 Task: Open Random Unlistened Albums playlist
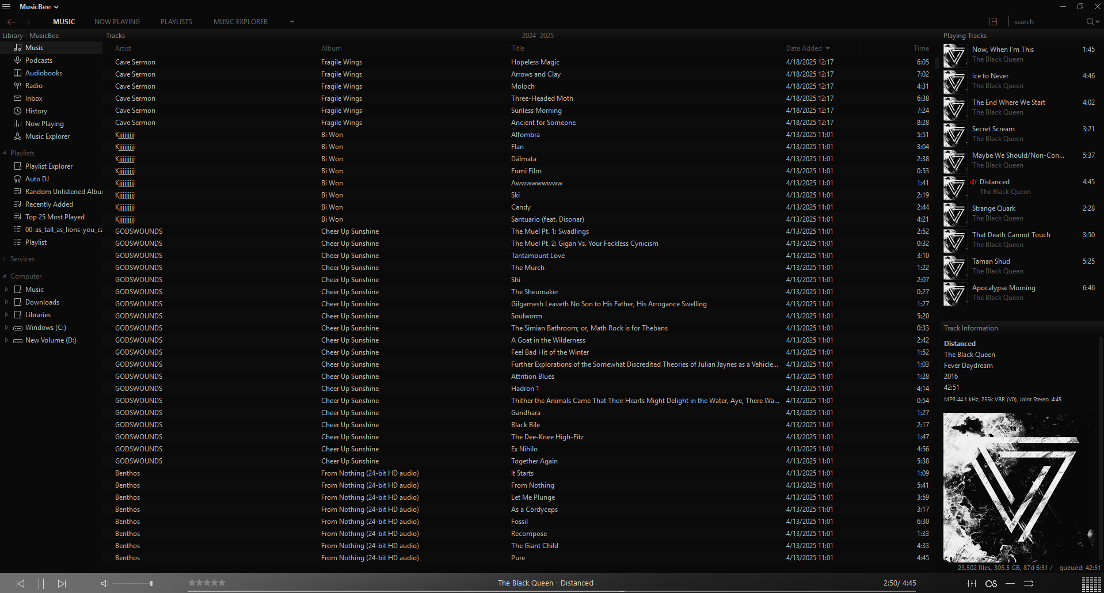[51, 192]
